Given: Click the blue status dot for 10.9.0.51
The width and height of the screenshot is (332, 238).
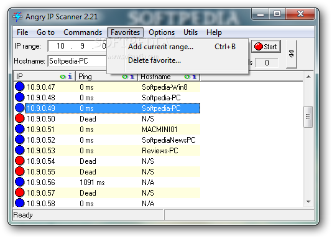Looking at the screenshot, I should [20, 129].
